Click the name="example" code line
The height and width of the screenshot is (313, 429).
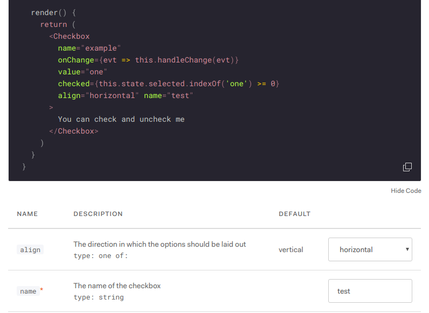pyautogui.click(x=89, y=48)
